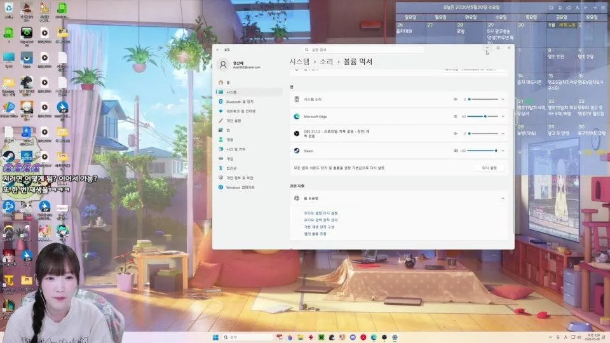Open 계정 settings in the sidebar
610x343 pixels.
(x=249, y=140)
